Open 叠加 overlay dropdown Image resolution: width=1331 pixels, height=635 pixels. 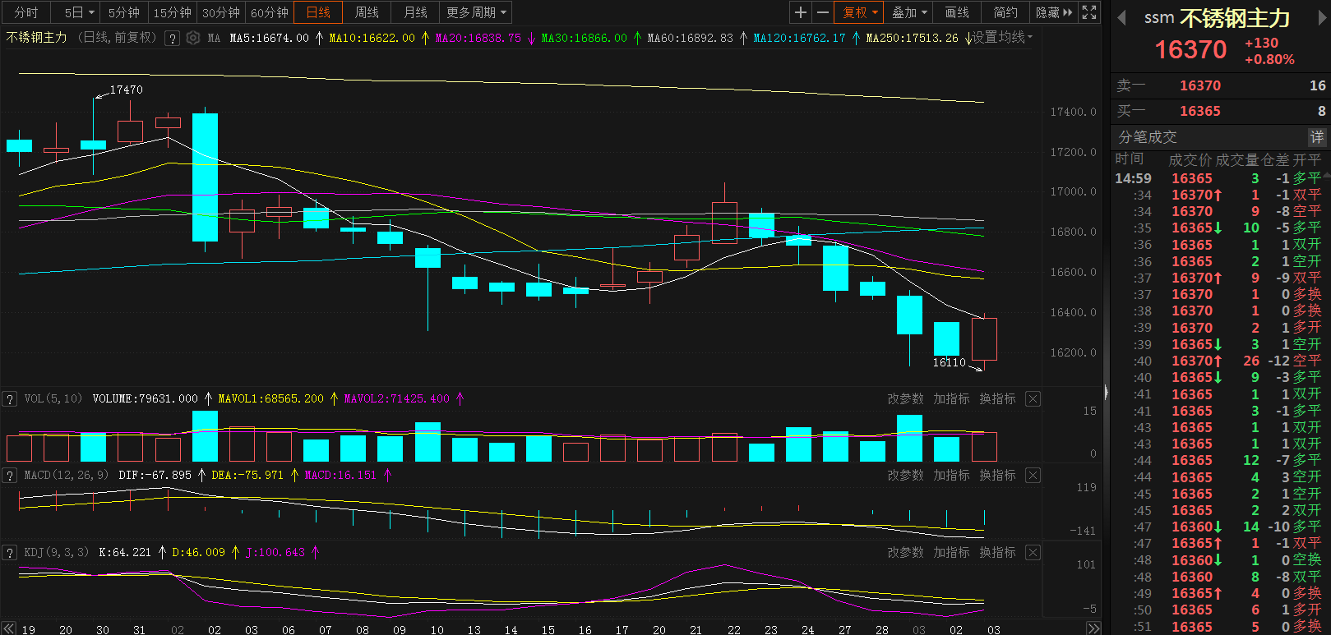[909, 12]
